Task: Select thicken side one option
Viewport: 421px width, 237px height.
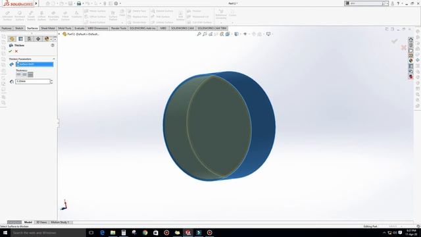Action: [18, 74]
